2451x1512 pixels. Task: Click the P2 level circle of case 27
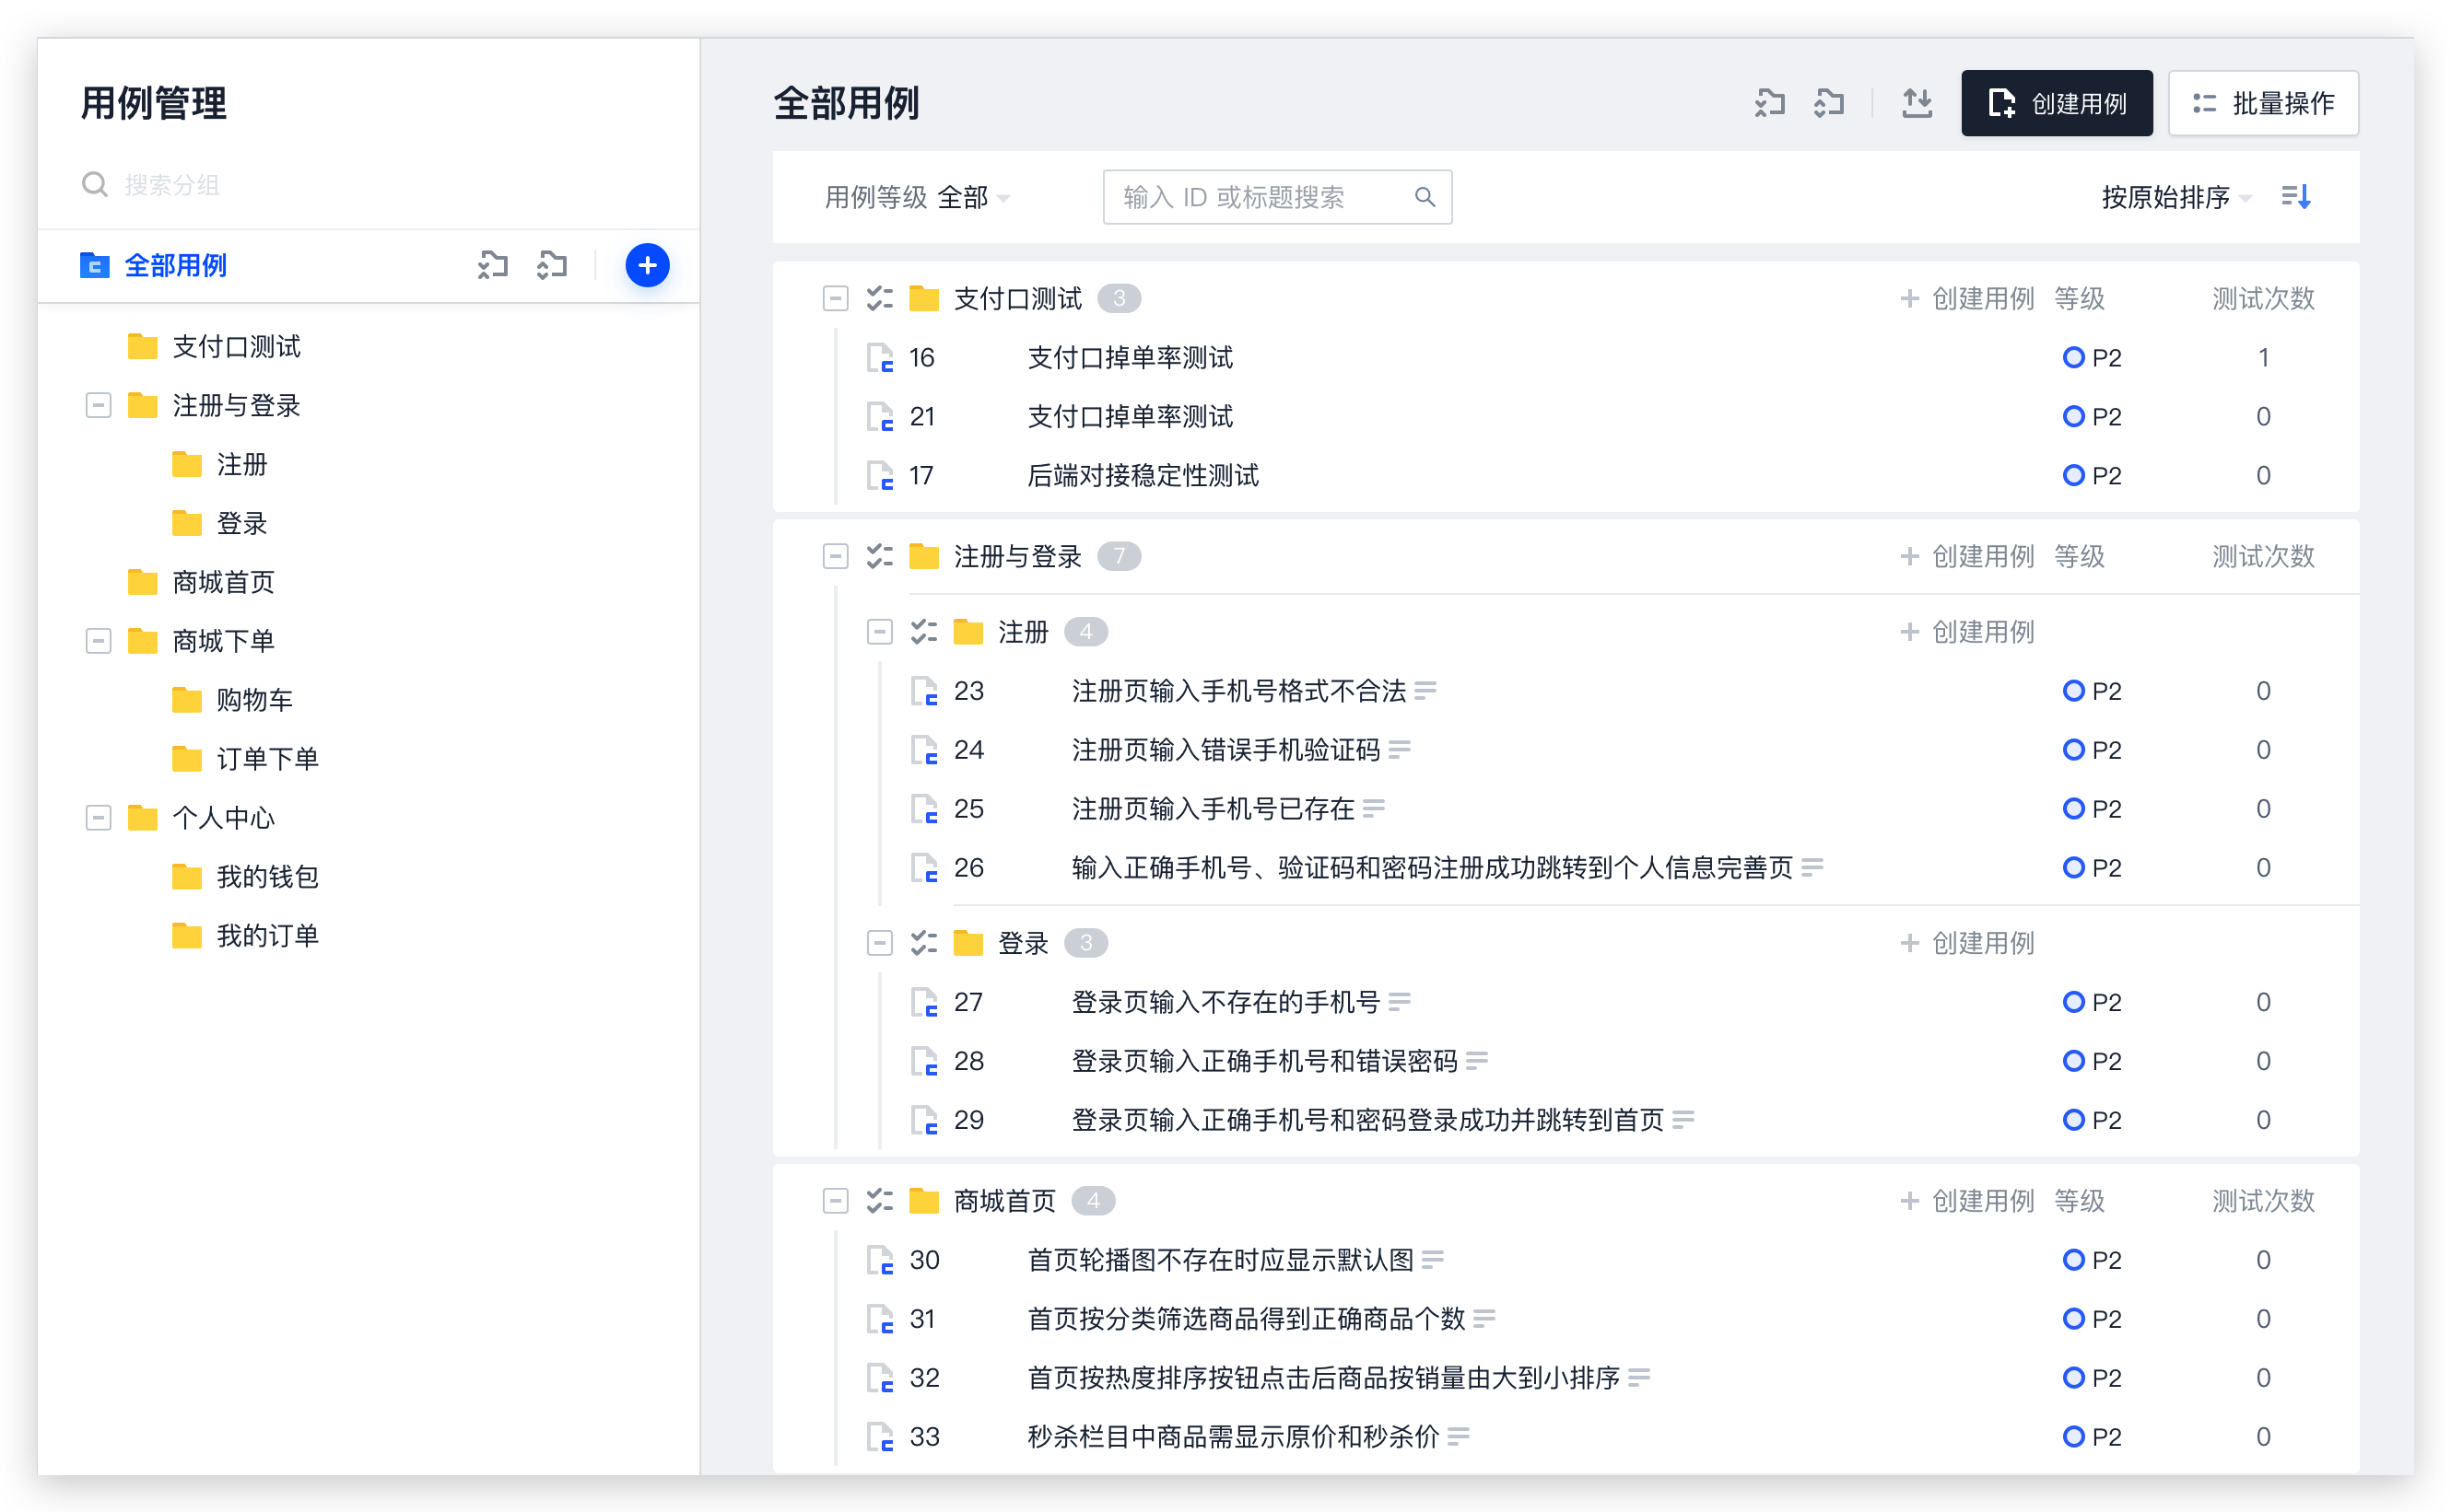pos(2073,1002)
